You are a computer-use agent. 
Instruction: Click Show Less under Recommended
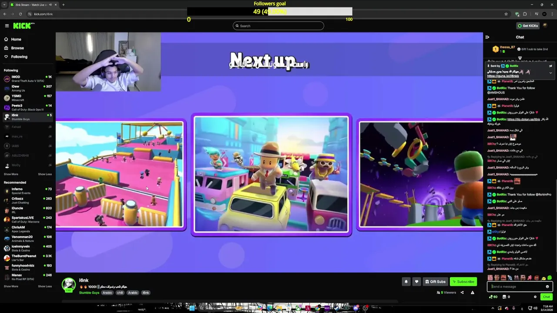[45, 286]
